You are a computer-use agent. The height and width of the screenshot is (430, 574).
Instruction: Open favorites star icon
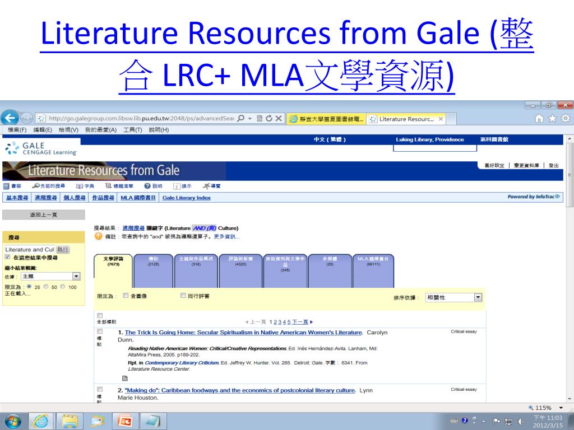pos(552,118)
